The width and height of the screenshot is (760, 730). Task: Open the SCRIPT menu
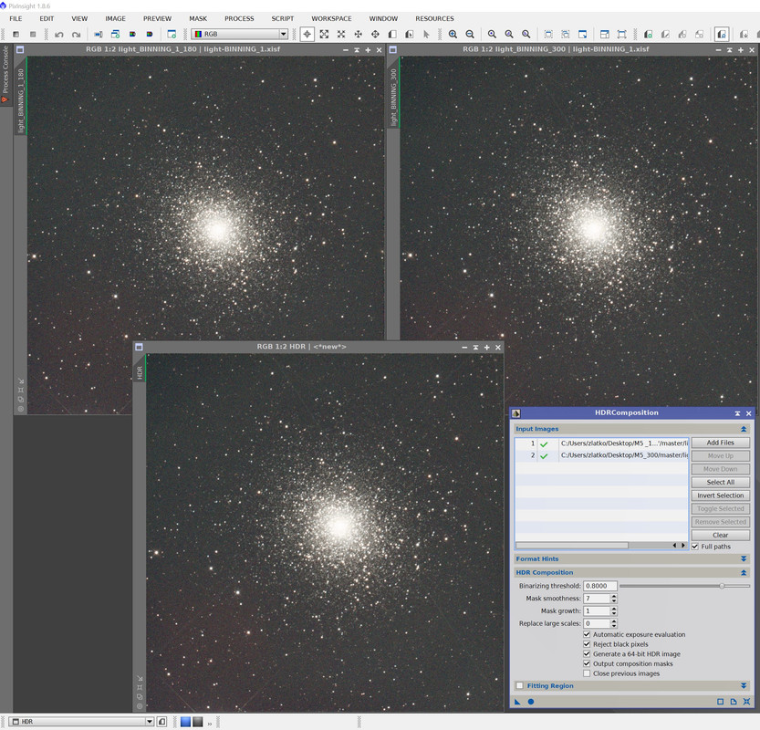[x=283, y=18]
